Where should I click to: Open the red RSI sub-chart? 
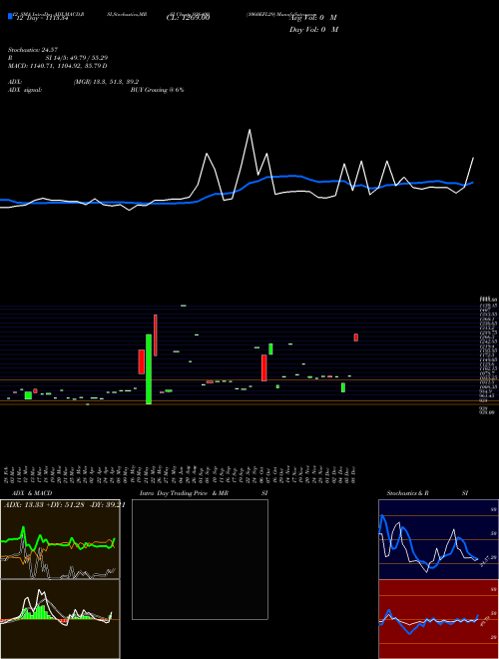[438, 619]
